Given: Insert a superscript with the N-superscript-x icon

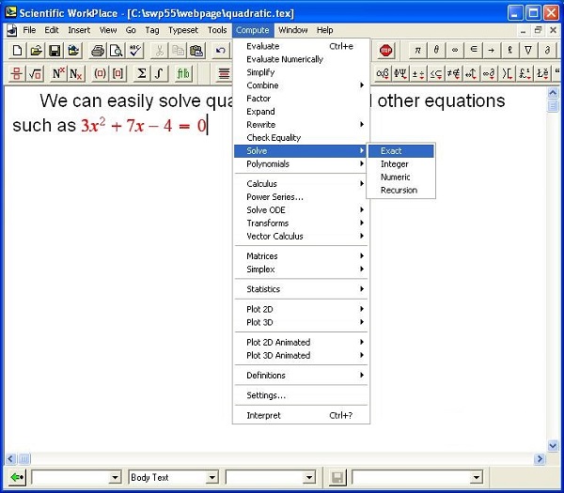Looking at the screenshot, I should pyautogui.click(x=58, y=74).
